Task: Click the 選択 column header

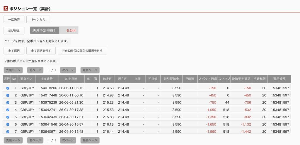Action: click(6, 79)
